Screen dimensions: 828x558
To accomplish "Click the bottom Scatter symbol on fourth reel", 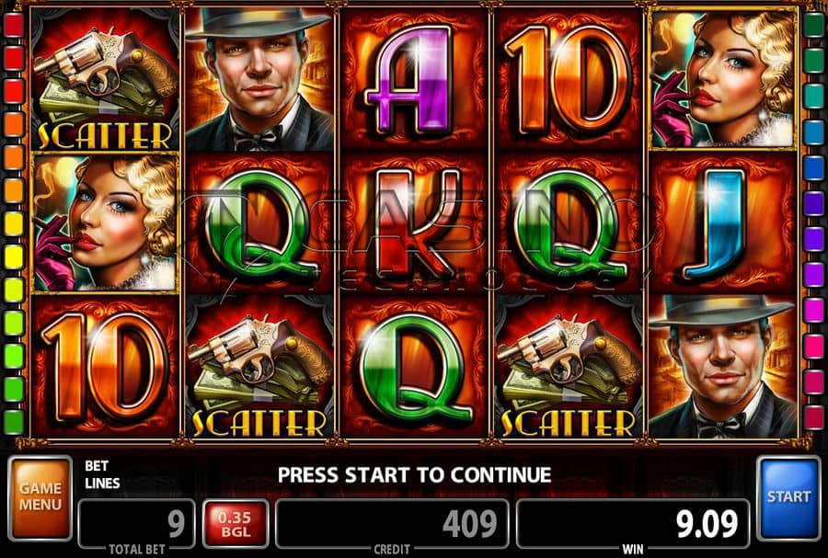I will [x=569, y=366].
